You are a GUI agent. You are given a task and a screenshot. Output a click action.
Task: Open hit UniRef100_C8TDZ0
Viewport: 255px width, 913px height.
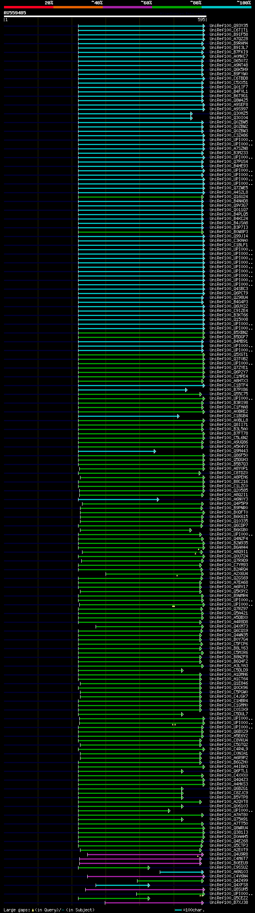229,473
